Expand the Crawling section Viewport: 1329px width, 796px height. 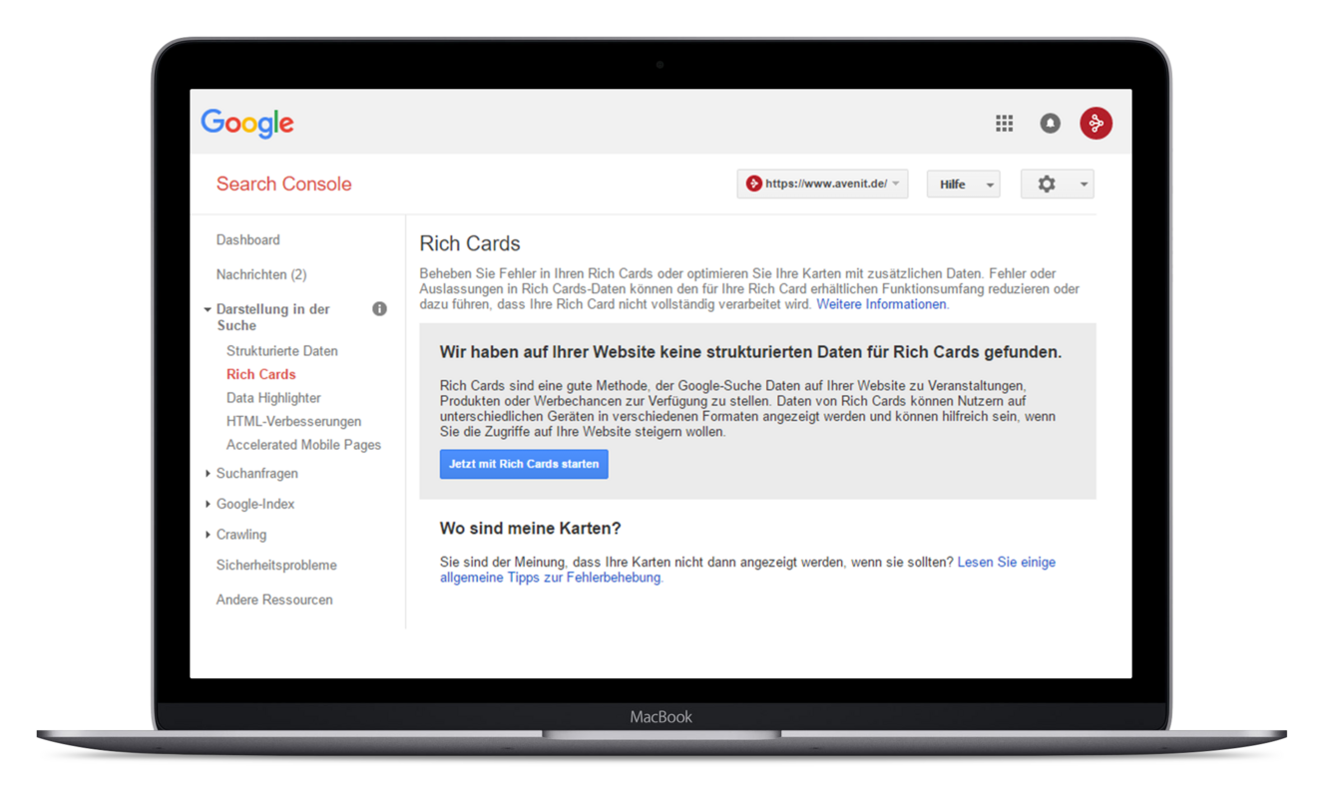click(x=208, y=535)
